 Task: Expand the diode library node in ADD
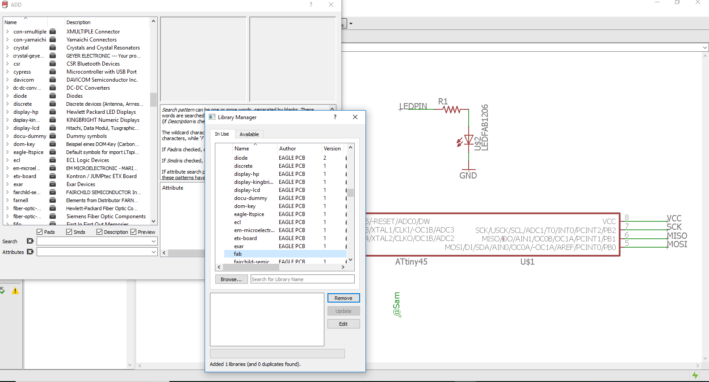click(x=8, y=96)
